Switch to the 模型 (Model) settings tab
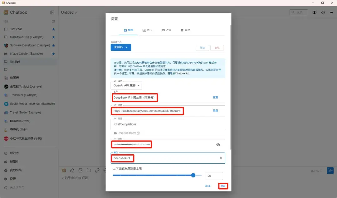The image size is (337, 198). point(129,30)
